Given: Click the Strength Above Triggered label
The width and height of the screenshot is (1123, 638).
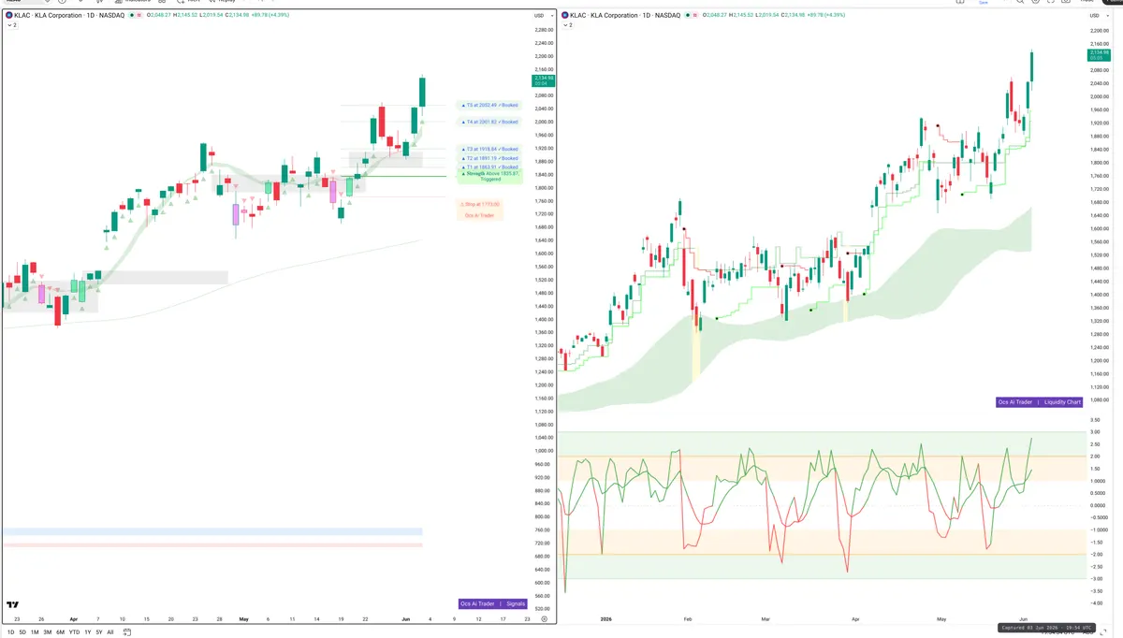Looking at the screenshot, I should click(489, 176).
